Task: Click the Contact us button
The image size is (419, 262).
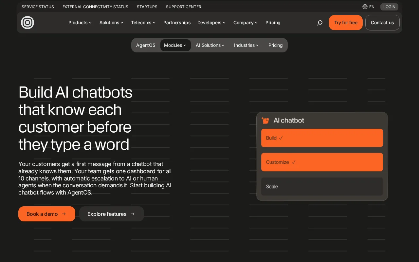Action: [x=382, y=23]
